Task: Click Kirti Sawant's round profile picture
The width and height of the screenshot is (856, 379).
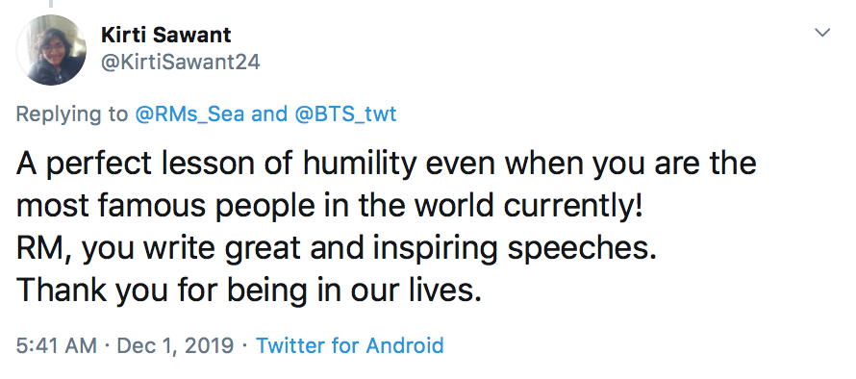Action: (51, 50)
